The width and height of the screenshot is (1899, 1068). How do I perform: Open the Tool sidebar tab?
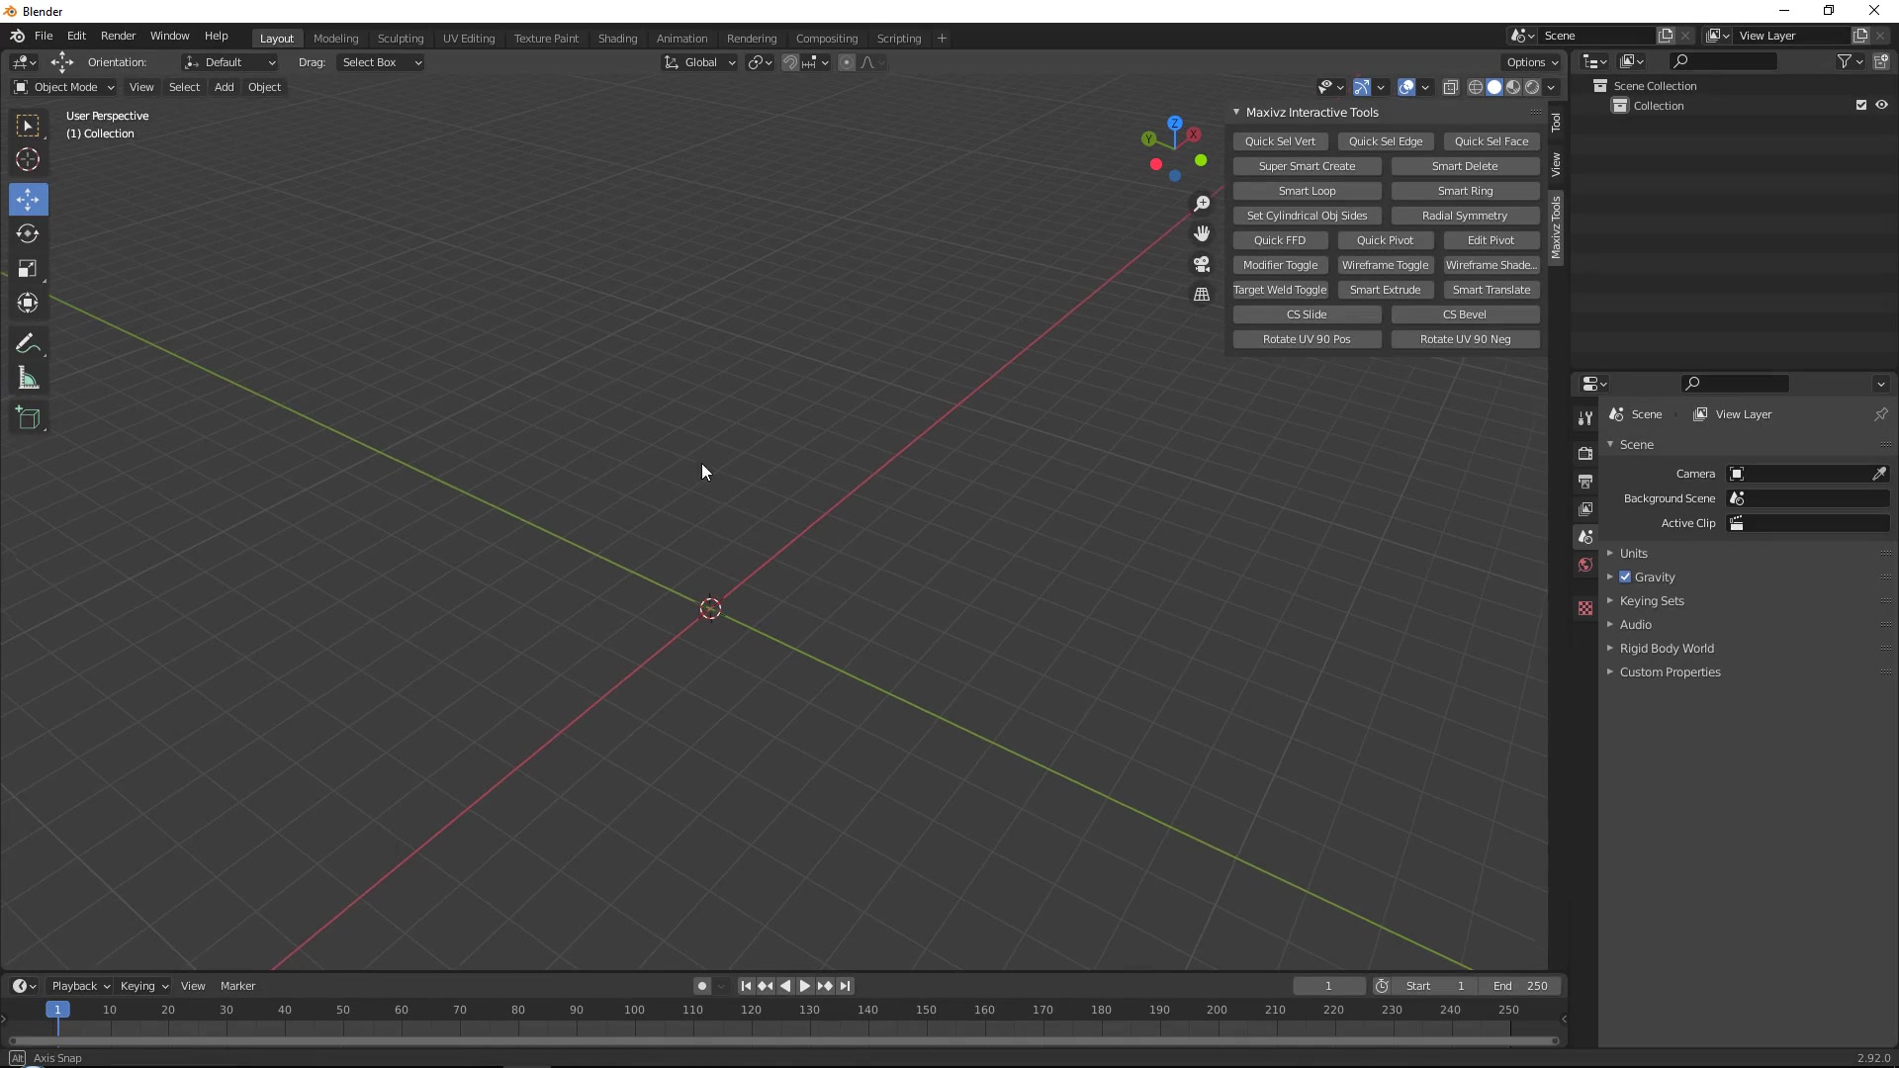tap(1556, 122)
